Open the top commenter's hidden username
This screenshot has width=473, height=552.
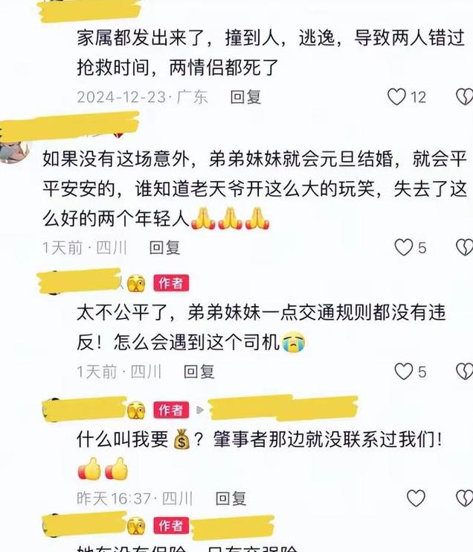pyautogui.click(x=89, y=10)
